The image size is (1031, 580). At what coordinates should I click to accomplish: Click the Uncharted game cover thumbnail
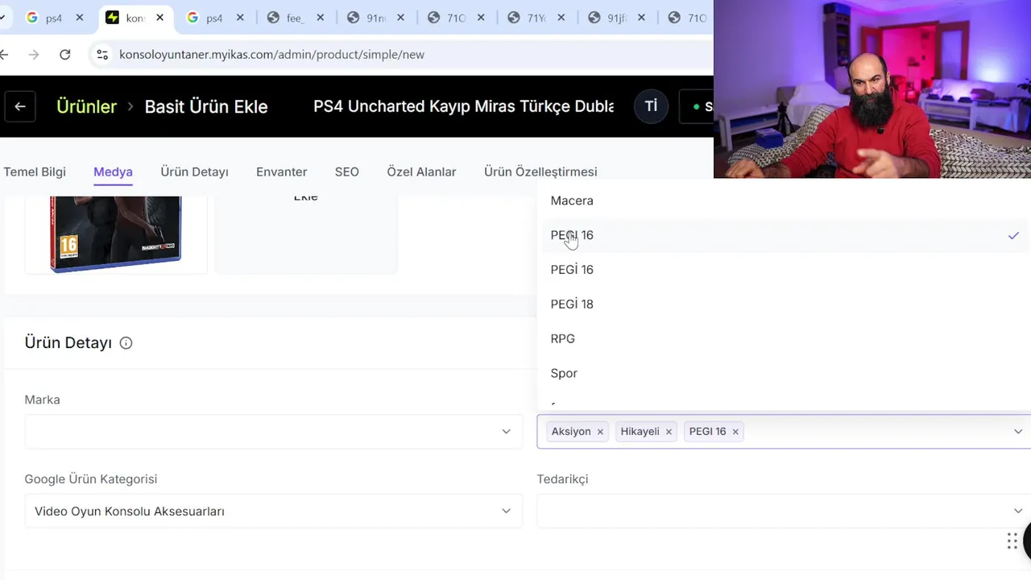(115, 234)
